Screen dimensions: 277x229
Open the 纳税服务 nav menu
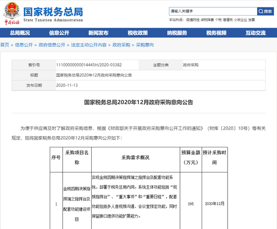pyautogui.click(x=177, y=33)
